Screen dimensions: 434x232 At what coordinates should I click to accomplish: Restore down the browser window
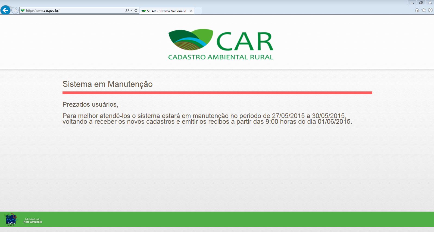pos(421,3)
